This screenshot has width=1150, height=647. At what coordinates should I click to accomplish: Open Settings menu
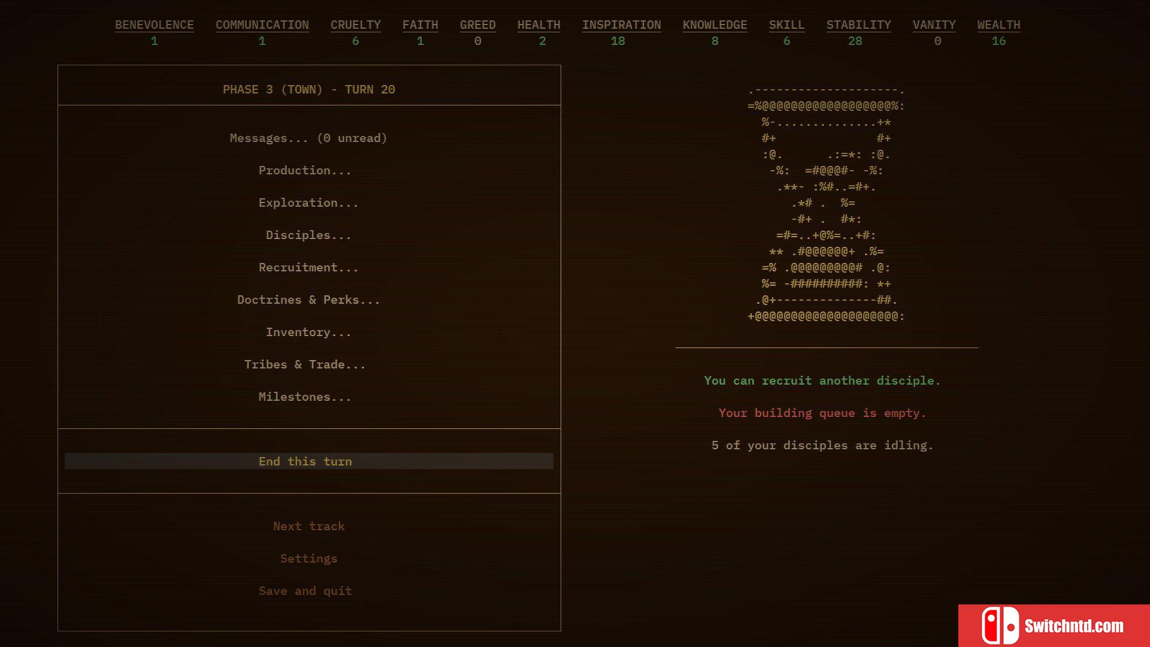click(x=309, y=558)
